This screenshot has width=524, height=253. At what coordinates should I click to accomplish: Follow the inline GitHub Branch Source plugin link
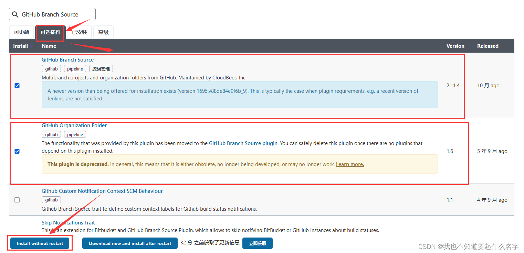click(243, 143)
